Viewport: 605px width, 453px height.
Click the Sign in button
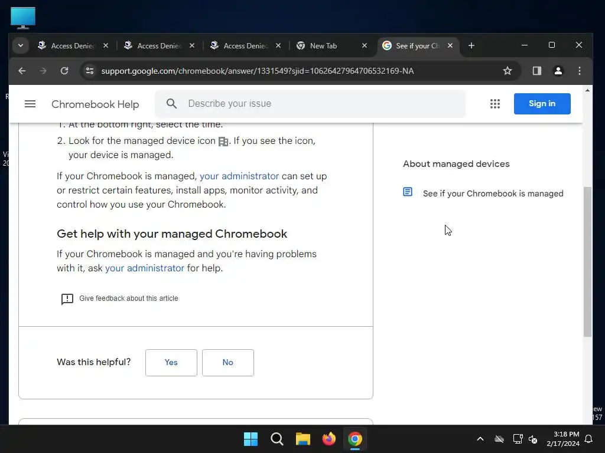[542, 104]
